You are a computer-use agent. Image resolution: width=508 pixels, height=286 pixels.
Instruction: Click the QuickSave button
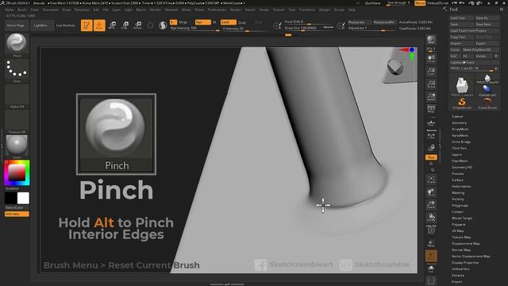click(x=372, y=3)
